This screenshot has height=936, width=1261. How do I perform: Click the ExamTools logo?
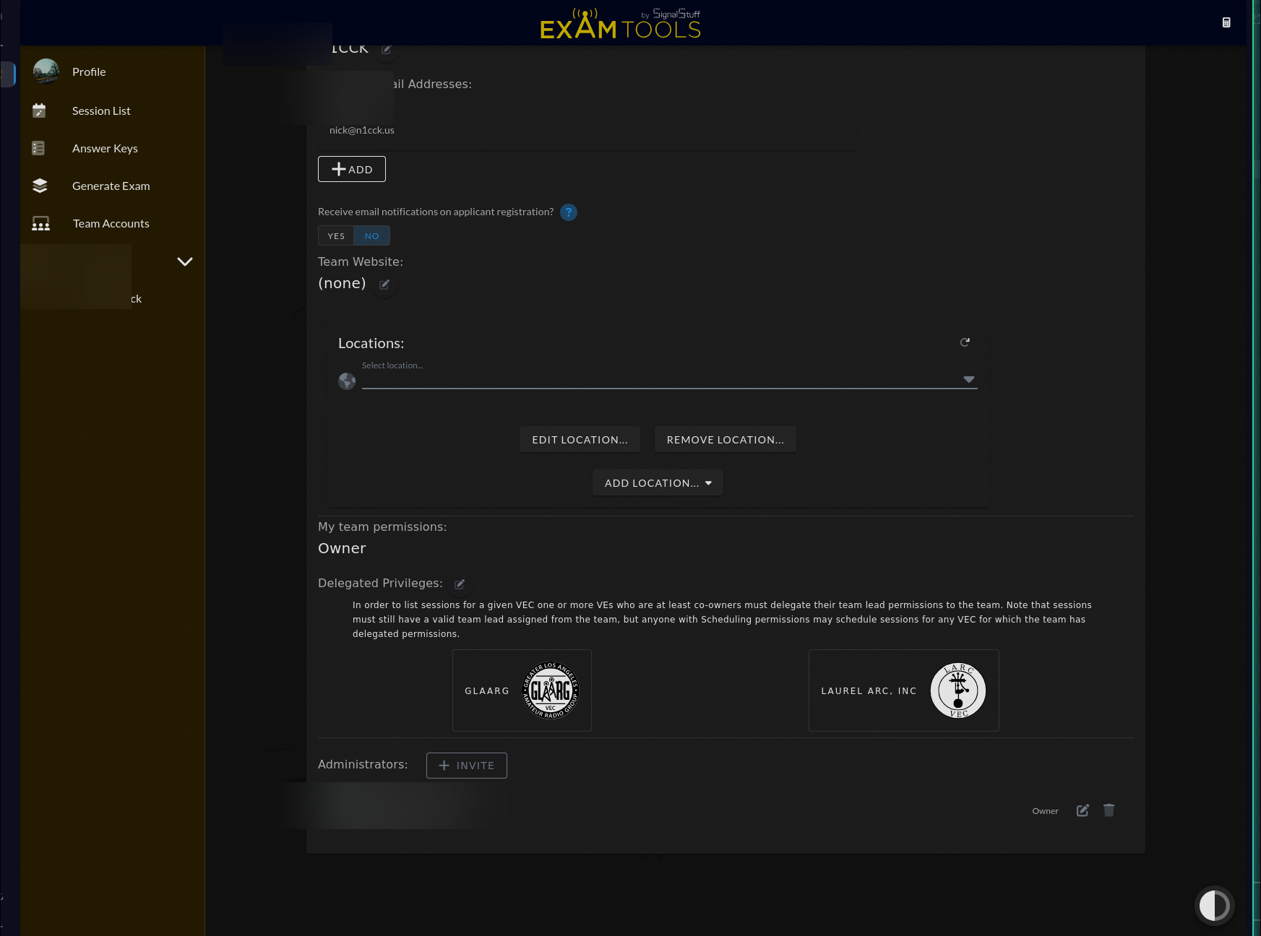click(x=620, y=23)
